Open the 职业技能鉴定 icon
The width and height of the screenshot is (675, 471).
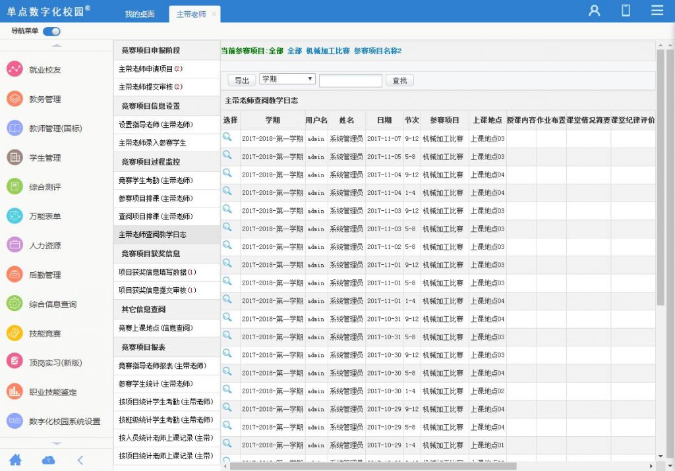coord(15,391)
